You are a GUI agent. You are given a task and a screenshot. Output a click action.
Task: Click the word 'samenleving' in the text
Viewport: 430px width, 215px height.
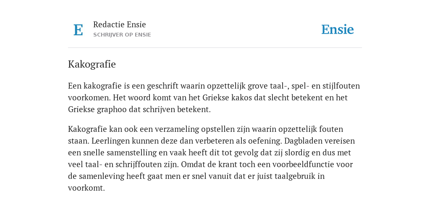coord(102,176)
